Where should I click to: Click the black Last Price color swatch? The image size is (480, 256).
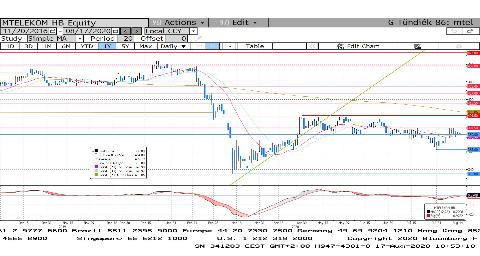click(x=96, y=151)
